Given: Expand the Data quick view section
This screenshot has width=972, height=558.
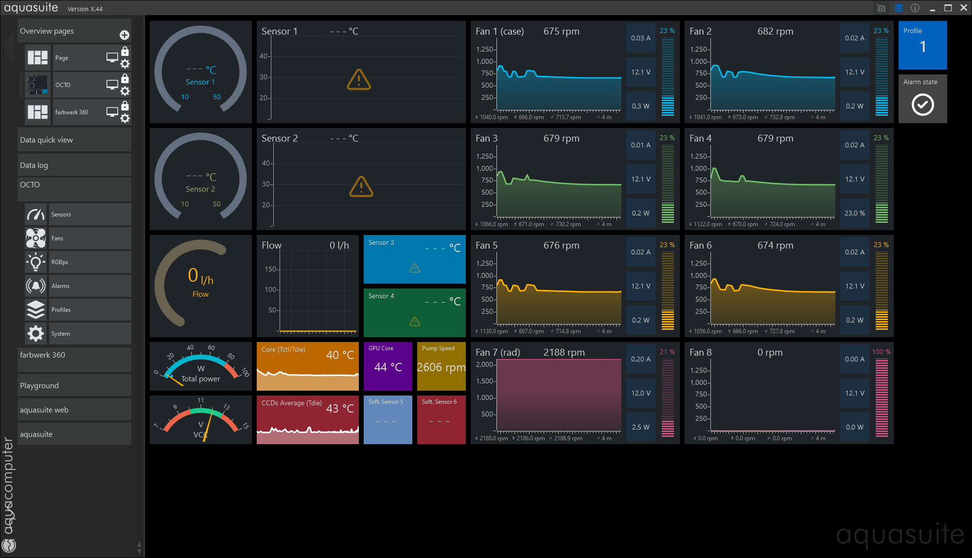Looking at the screenshot, I should pyautogui.click(x=74, y=140).
